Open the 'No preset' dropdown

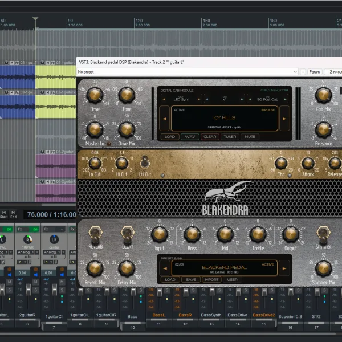pyautogui.click(x=188, y=72)
